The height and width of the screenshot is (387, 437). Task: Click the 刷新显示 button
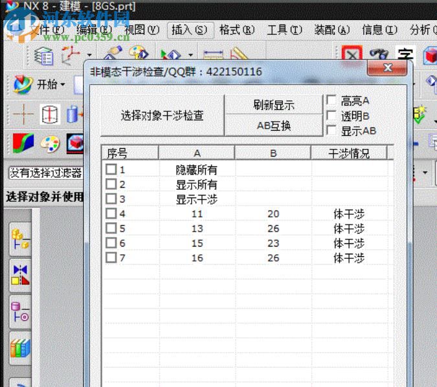pos(274,105)
